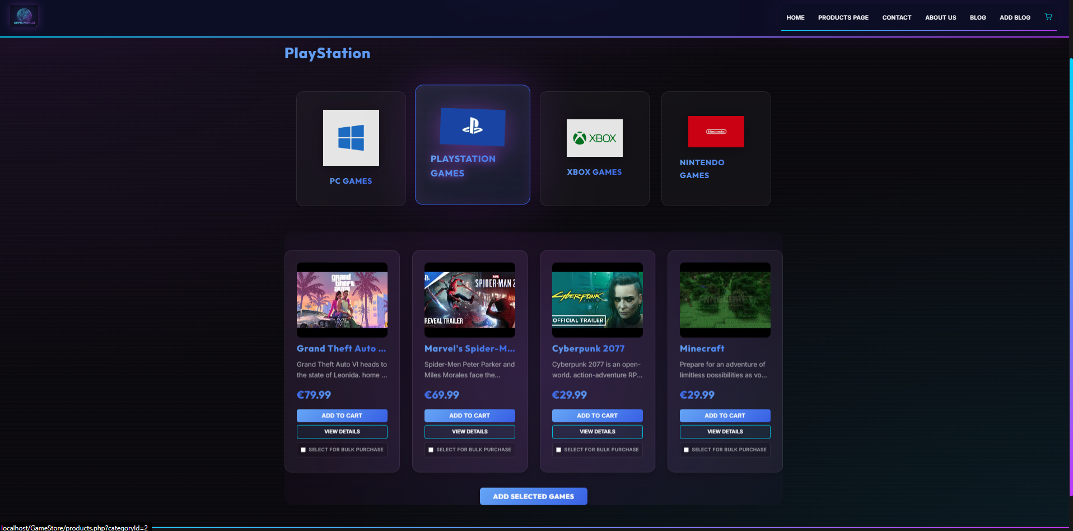The height and width of the screenshot is (531, 1073).
Task: Click the Spider-Men Peter Parker description
Action: click(x=469, y=370)
